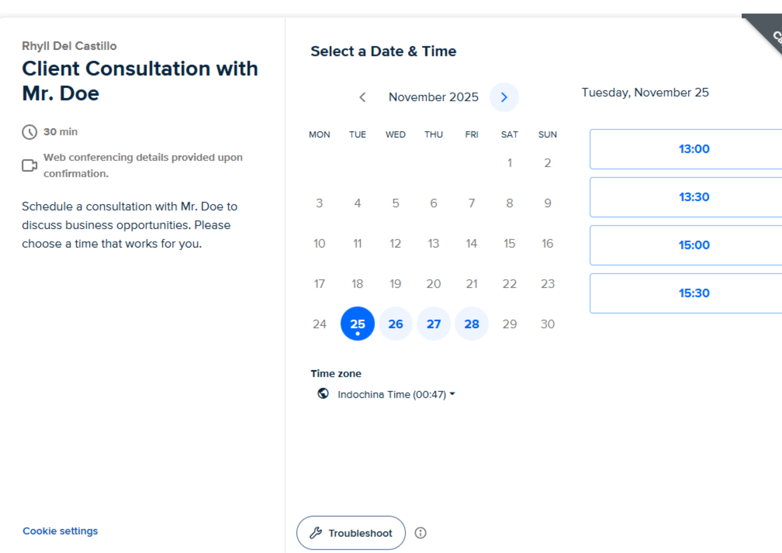Screen dimensions: 782x553
Task: Choose the 15:00 time slot
Action: click(x=693, y=245)
